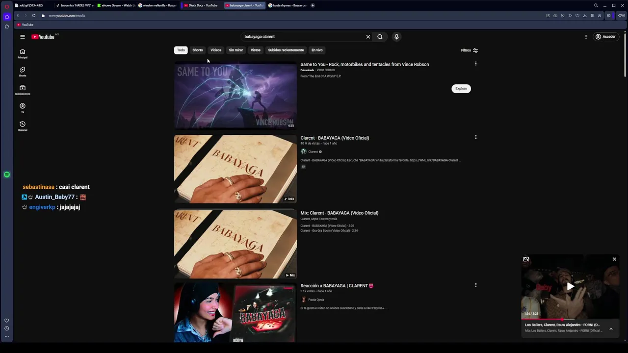Open the Tú profile section in sidebar
This screenshot has height=353, width=628.
(x=22, y=108)
